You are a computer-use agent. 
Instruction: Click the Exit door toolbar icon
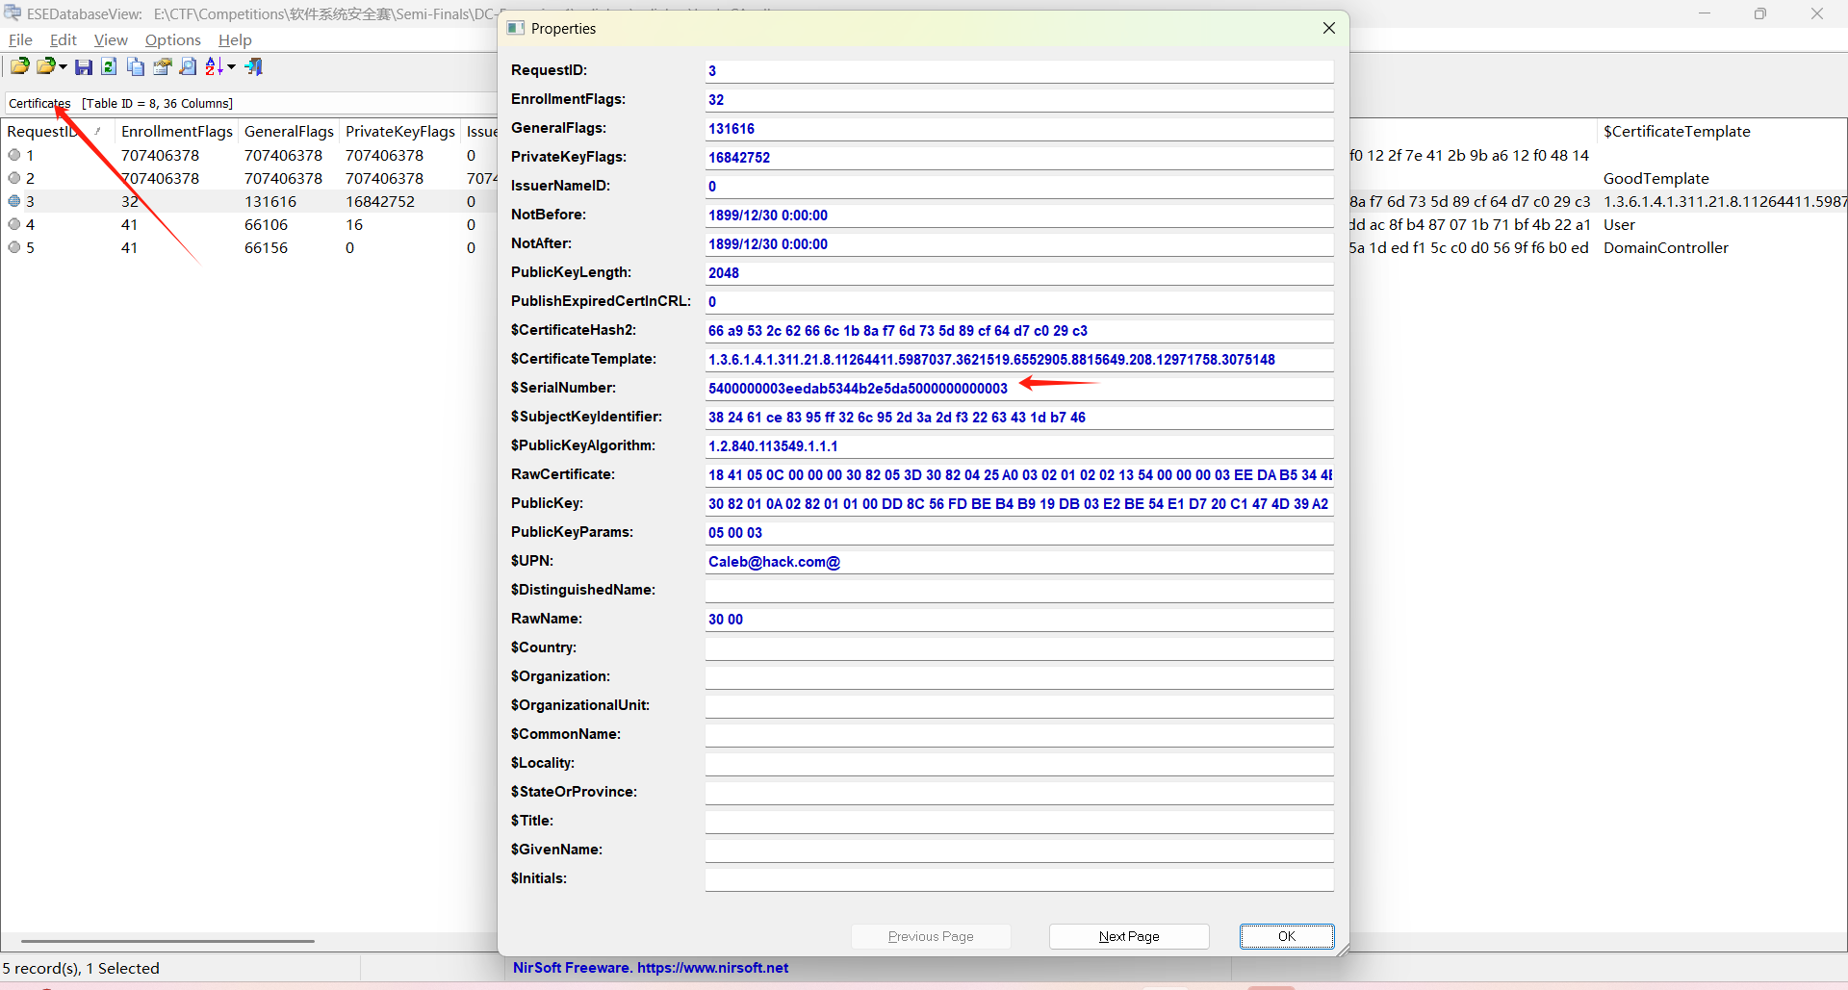(x=254, y=66)
